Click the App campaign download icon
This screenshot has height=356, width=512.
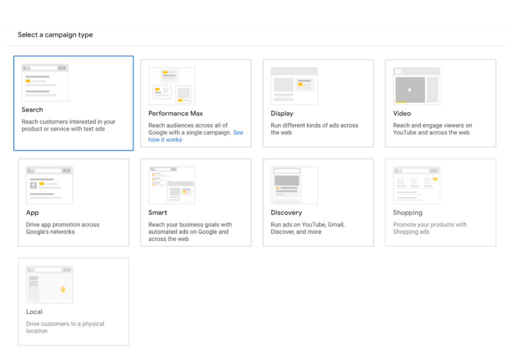point(33,185)
